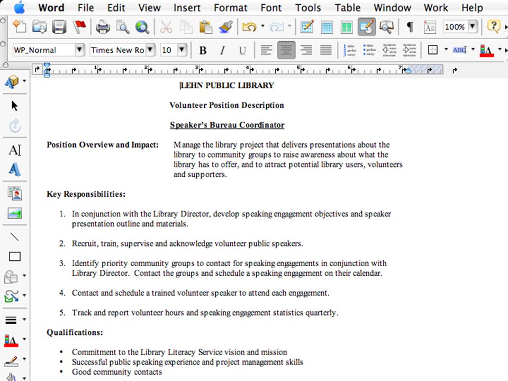Click the drawing toolbar font color swatch
Image resolution: width=508 pixels, height=381 pixels.
11,340
